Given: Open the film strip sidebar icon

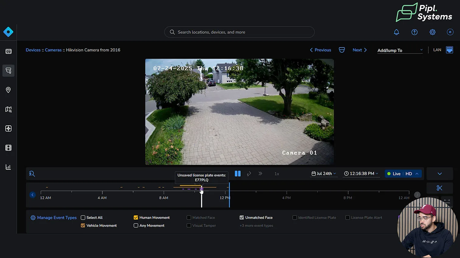Looking at the screenshot, I should tap(8, 148).
